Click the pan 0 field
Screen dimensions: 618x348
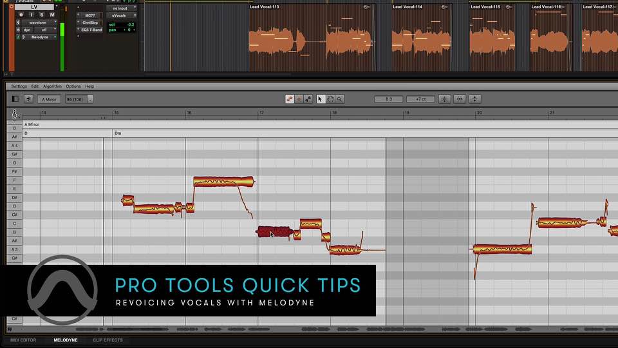[122, 30]
